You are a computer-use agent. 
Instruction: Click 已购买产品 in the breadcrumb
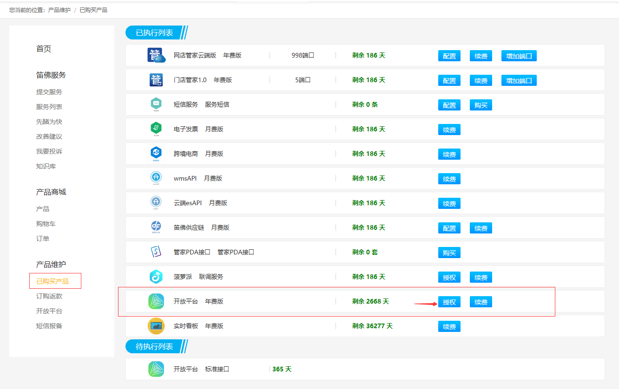[x=93, y=10]
